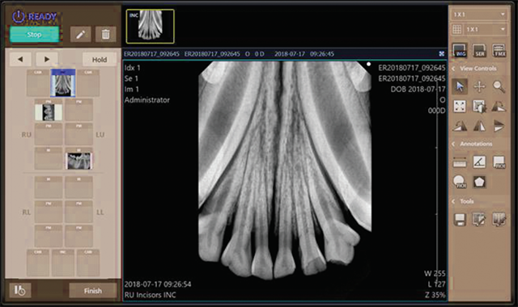Select the arrow pointer tool
Screen dimensions: 518x307
coord(460,86)
